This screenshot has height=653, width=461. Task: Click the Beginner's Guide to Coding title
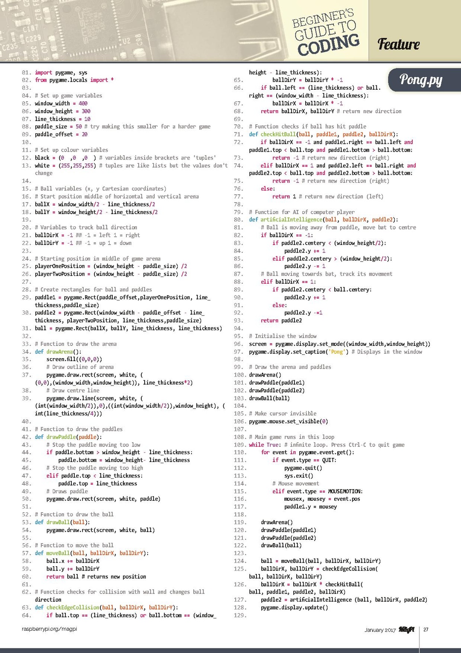click(x=326, y=32)
